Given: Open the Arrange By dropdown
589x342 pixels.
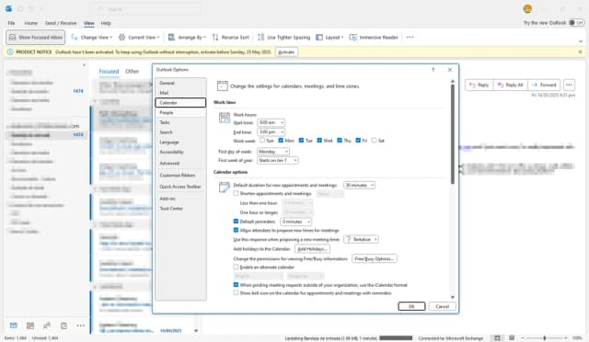Looking at the screenshot, I should tap(187, 37).
